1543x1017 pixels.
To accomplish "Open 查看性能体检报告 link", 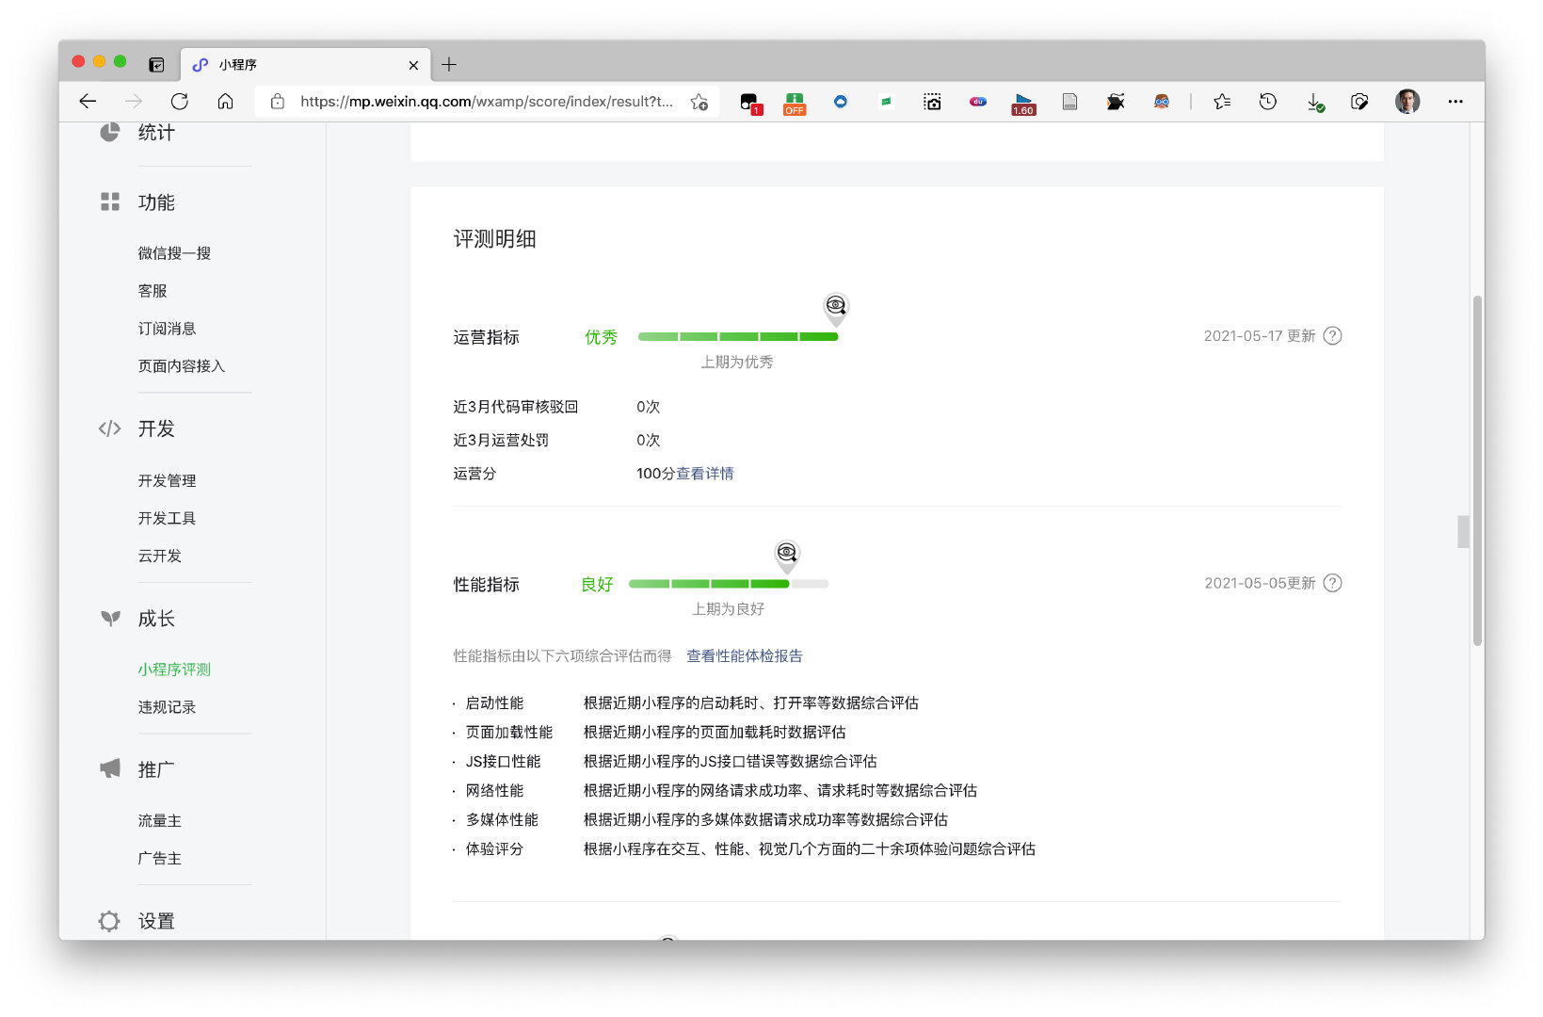I will click(x=744, y=656).
